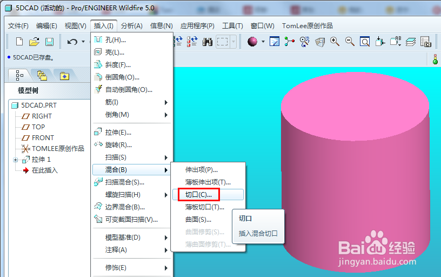Choose 可变截面扫描(V)... menu entry
Viewport: 441px width, 277px height.
pyautogui.click(x=132, y=219)
